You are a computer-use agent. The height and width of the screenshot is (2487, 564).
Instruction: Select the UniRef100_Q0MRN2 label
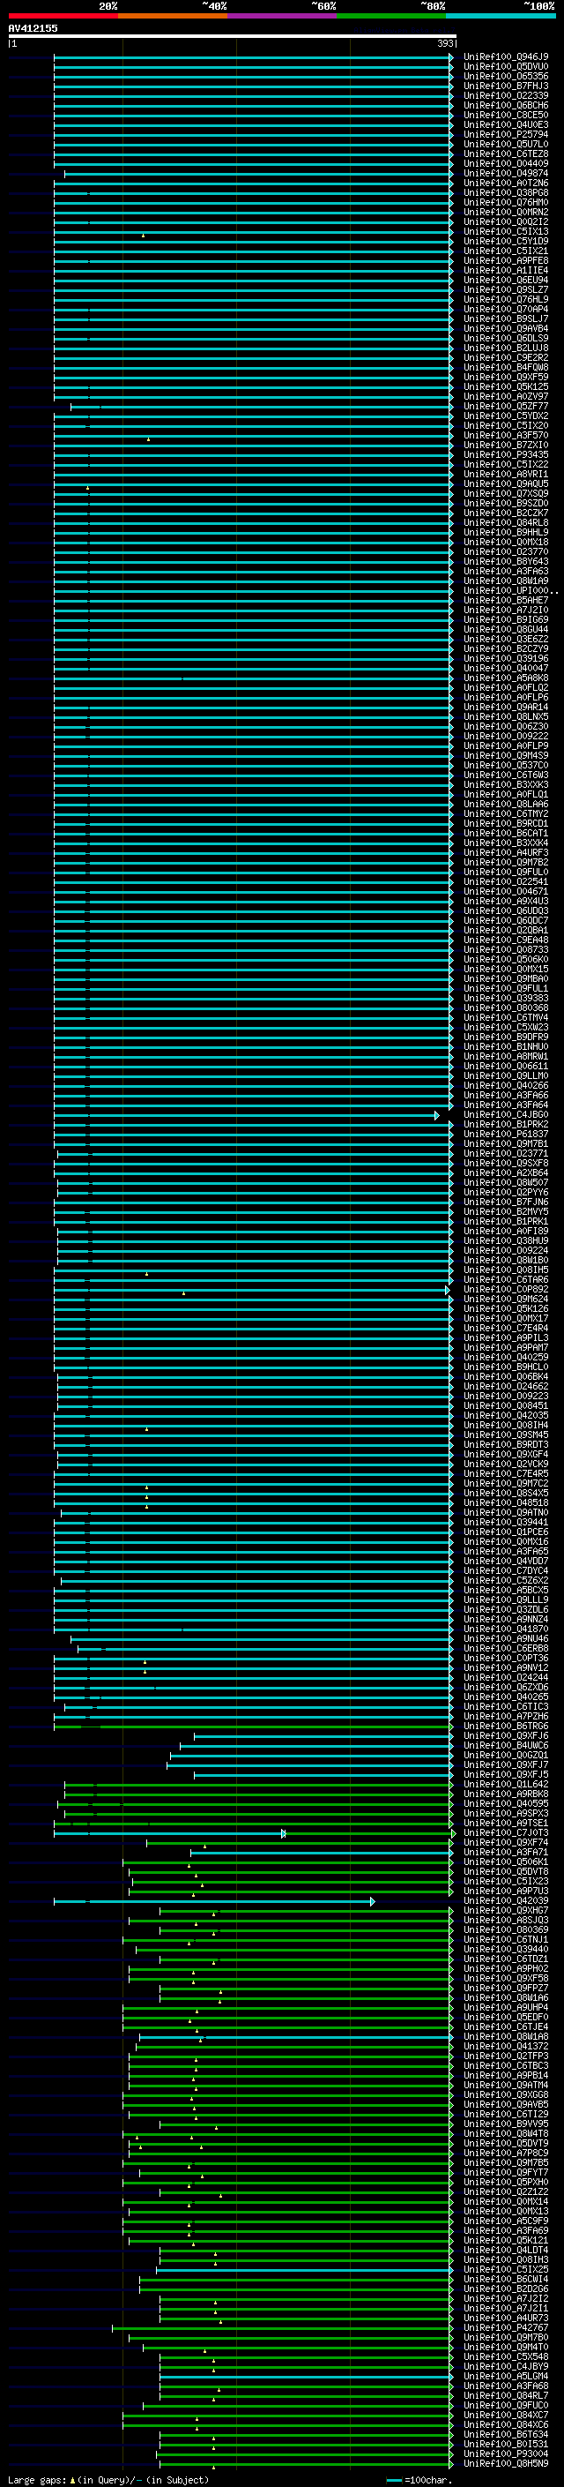[505, 213]
